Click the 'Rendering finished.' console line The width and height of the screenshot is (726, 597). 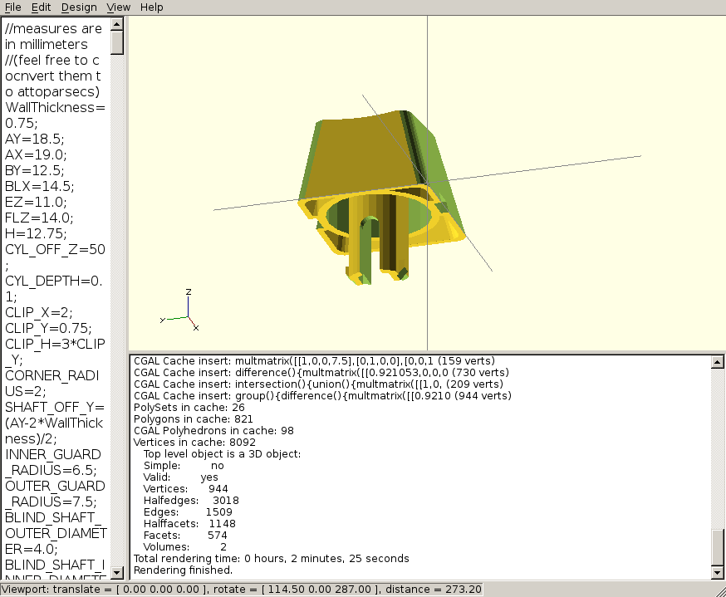pos(183,570)
